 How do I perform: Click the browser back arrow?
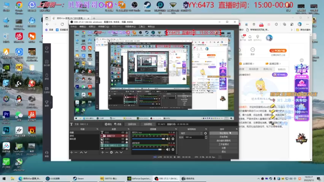(x=47, y=24)
